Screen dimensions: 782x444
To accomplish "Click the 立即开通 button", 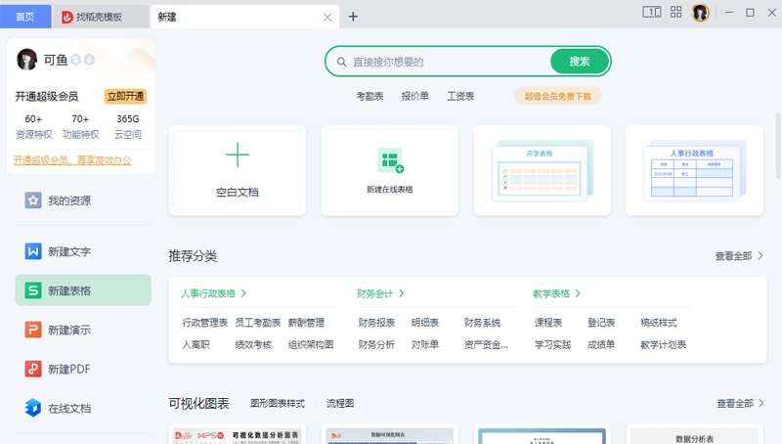I will pos(125,96).
